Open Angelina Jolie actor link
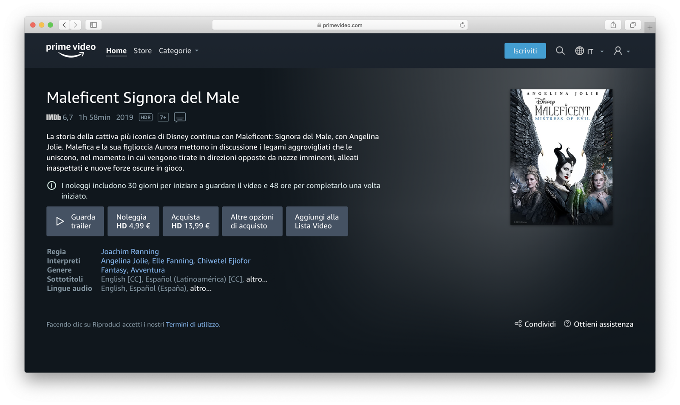Screen dimensions: 680x405 click(x=124, y=261)
